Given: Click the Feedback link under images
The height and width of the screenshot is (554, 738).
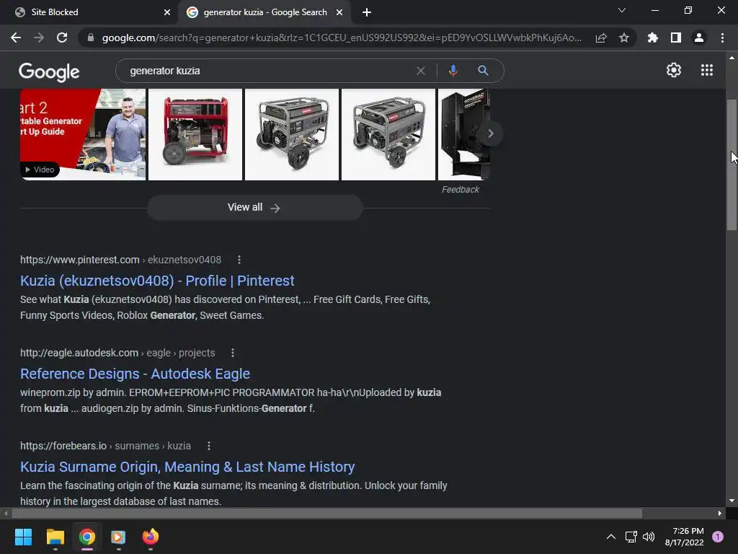Looking at the screenshot, I should (x=461, y=190).
